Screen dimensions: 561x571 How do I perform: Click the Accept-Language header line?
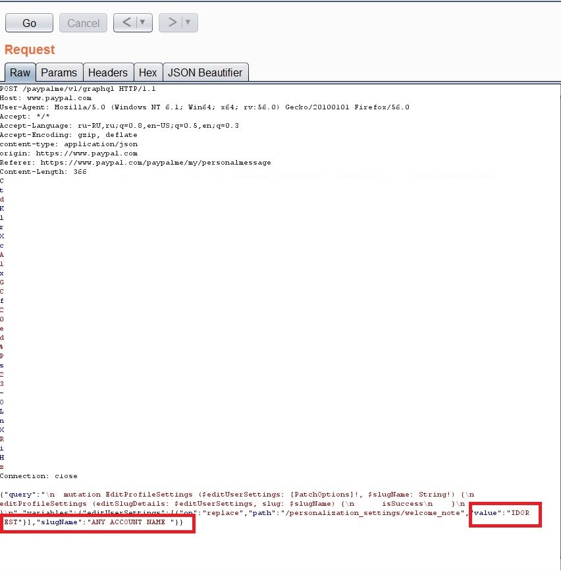pyautogui.click(x=119, y=126)
